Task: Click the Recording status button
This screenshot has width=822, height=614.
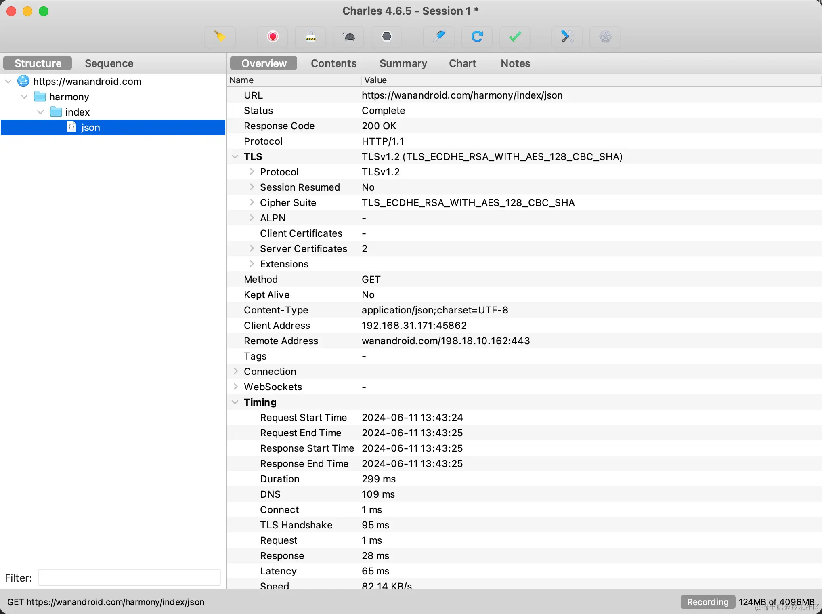Action: tap(707, 602)
